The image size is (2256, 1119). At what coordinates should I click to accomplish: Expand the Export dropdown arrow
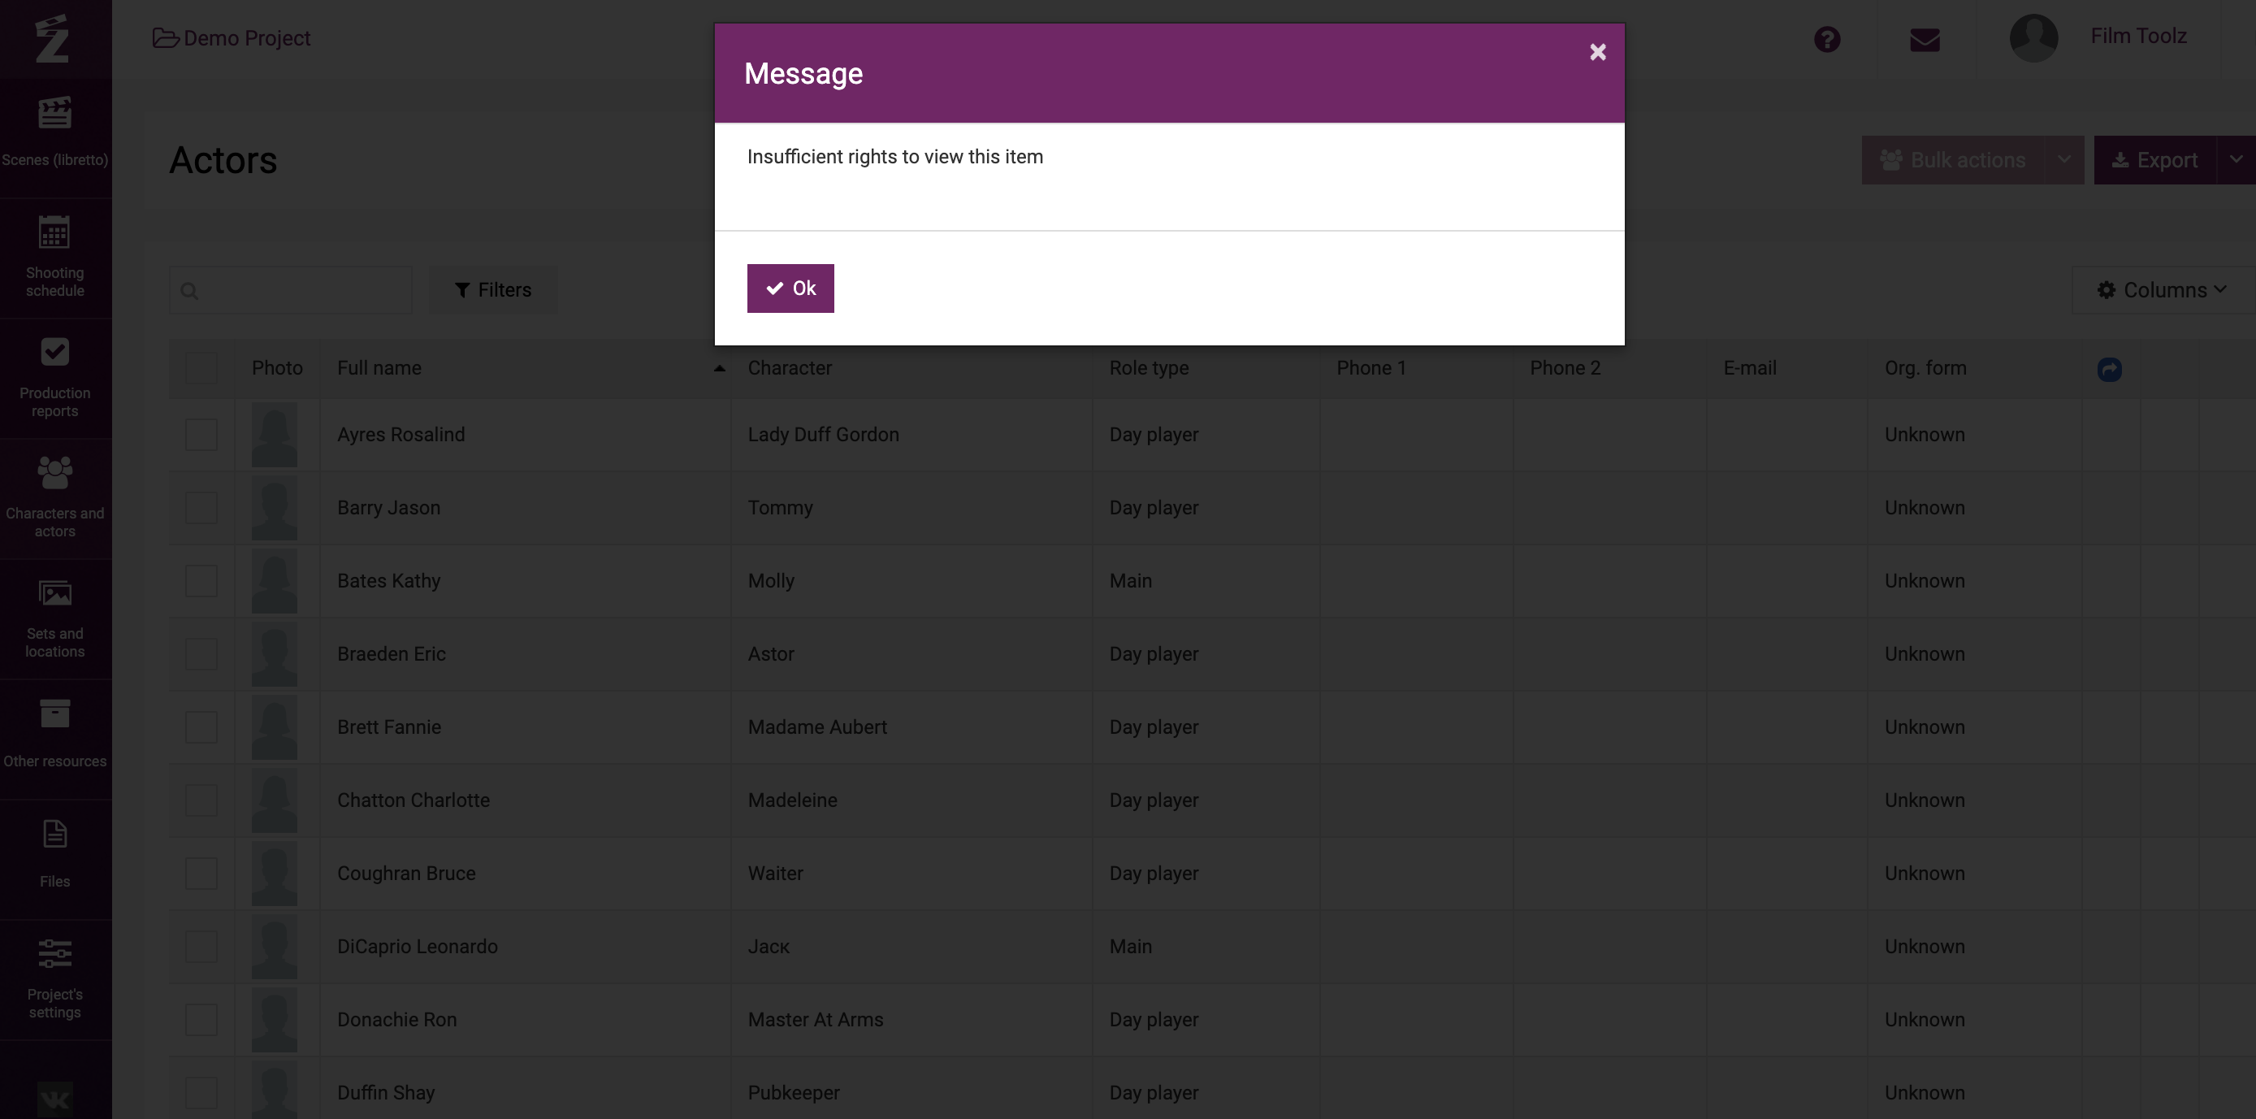click(2236, 160)
